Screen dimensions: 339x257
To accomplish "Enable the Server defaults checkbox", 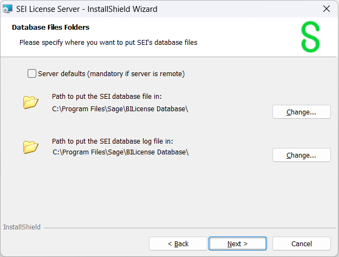I will [32, 73].
